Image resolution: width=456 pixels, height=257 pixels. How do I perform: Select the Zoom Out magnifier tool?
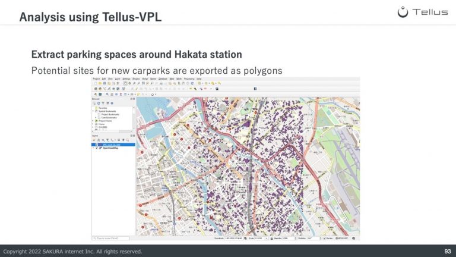tap(139, 83)
